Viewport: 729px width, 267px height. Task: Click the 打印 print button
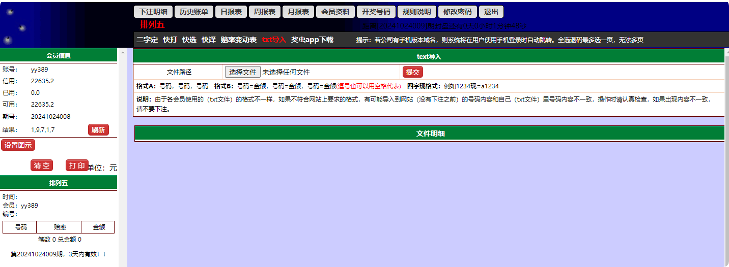(77, 165)
